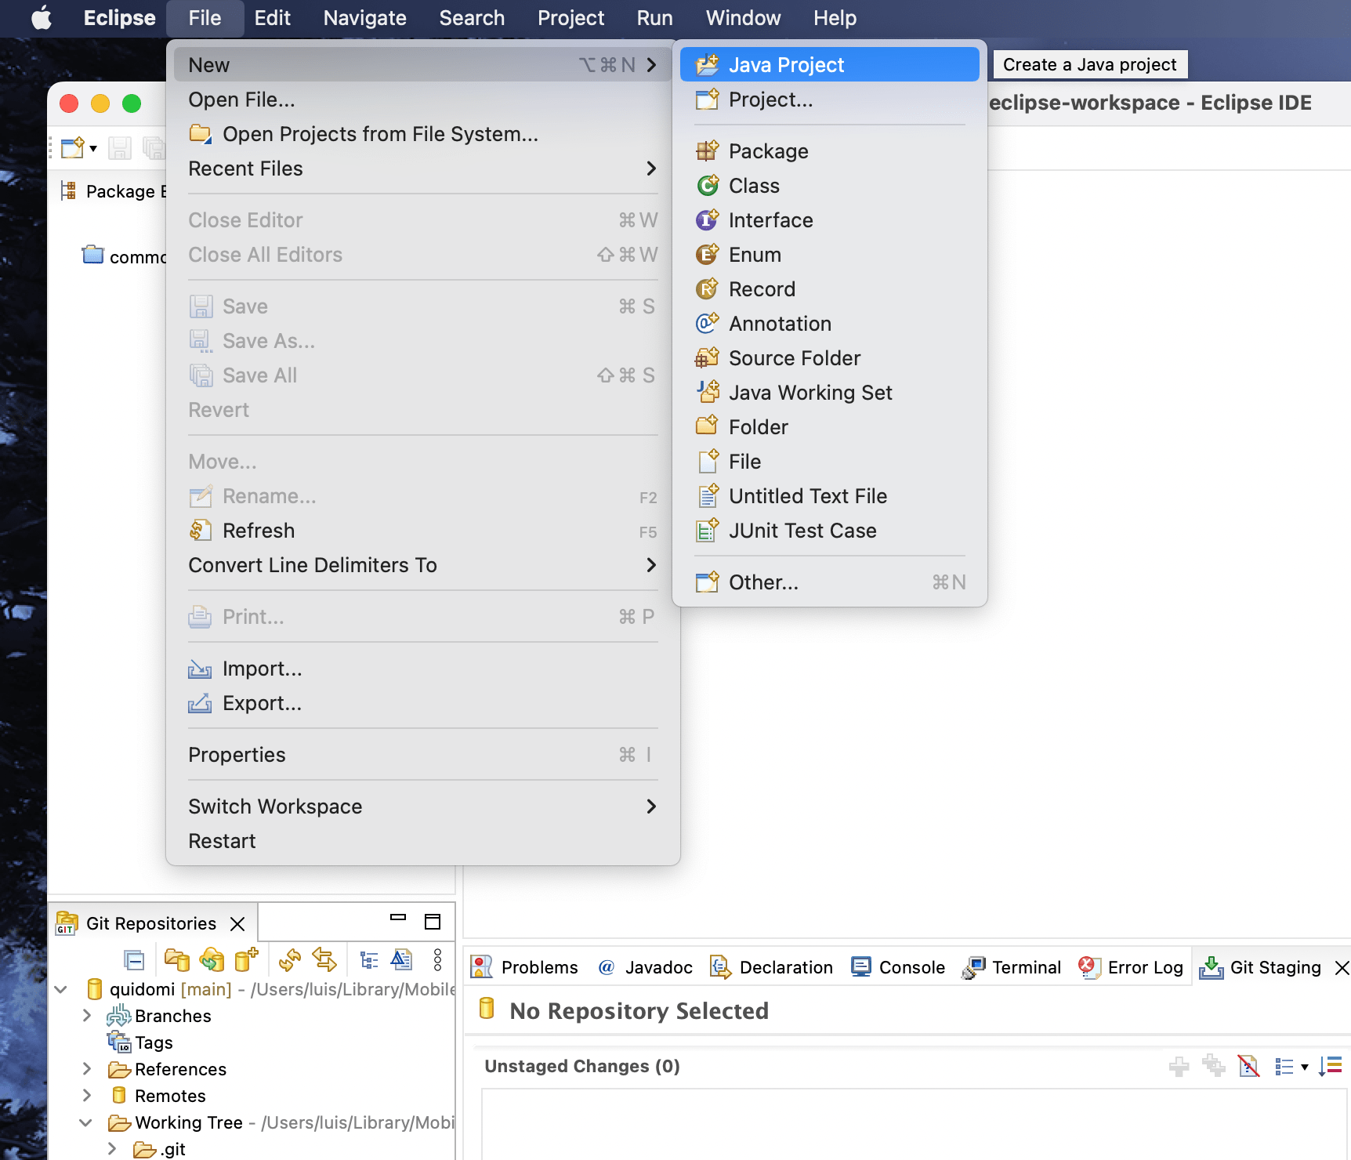Create a new Class

pos(829,186)
